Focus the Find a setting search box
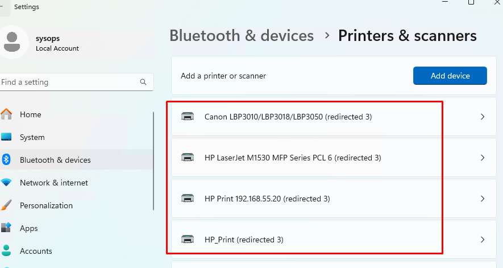 point(68,82)
